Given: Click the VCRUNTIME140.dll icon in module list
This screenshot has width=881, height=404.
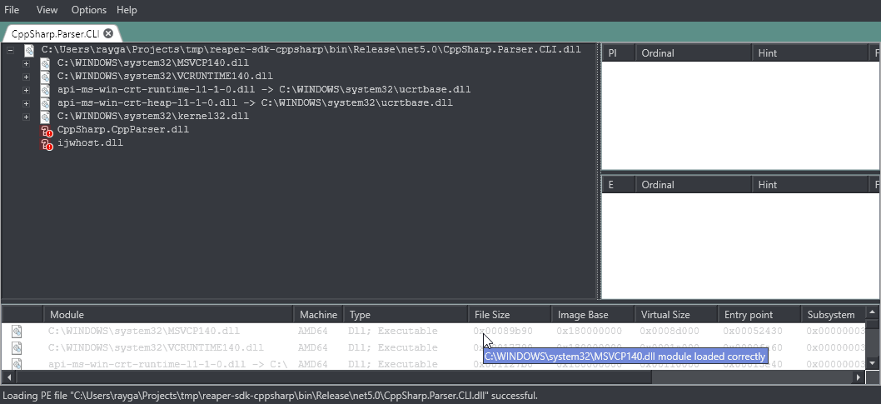Looking at the screenshot, I should point(17,348).
